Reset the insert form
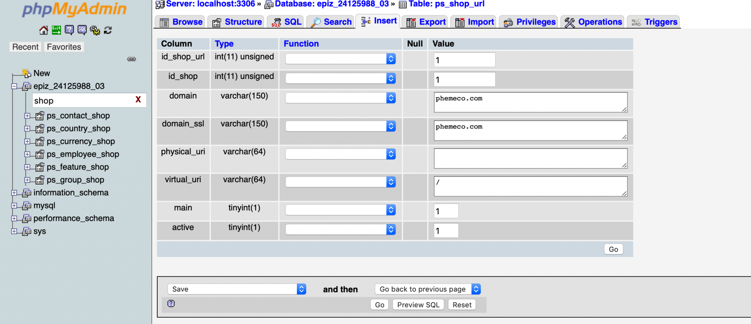 click(x=462, y=305)
